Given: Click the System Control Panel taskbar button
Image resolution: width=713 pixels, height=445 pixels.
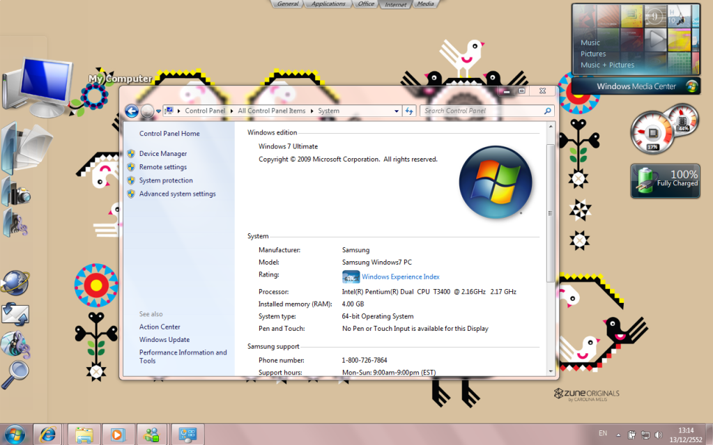Looking at the screenshot, I should point(187,435).
